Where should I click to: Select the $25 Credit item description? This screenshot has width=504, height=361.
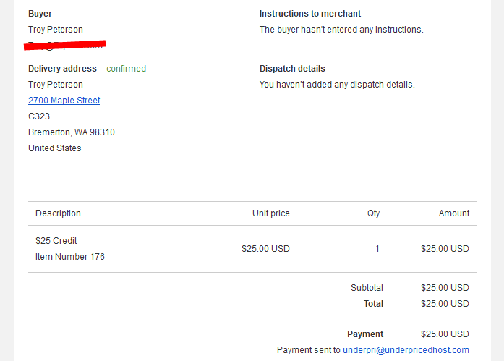(x=56, y=241)
